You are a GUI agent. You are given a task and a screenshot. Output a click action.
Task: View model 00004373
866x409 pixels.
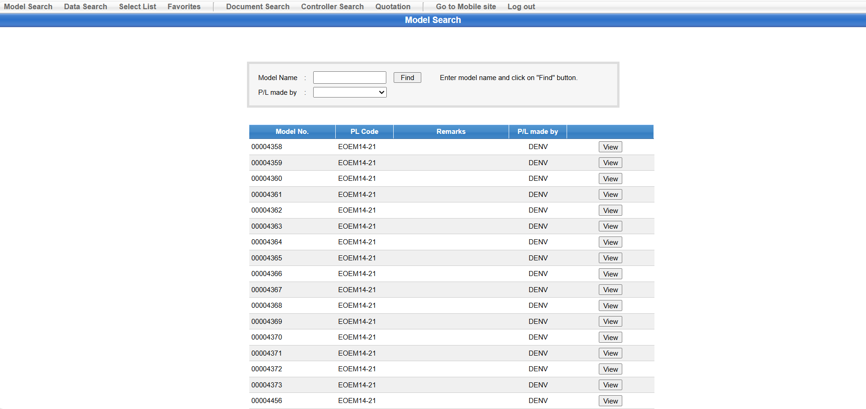pos(610,385)
